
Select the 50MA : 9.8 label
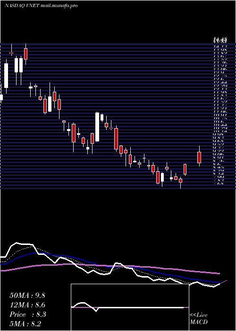click(x=27, y=296)
